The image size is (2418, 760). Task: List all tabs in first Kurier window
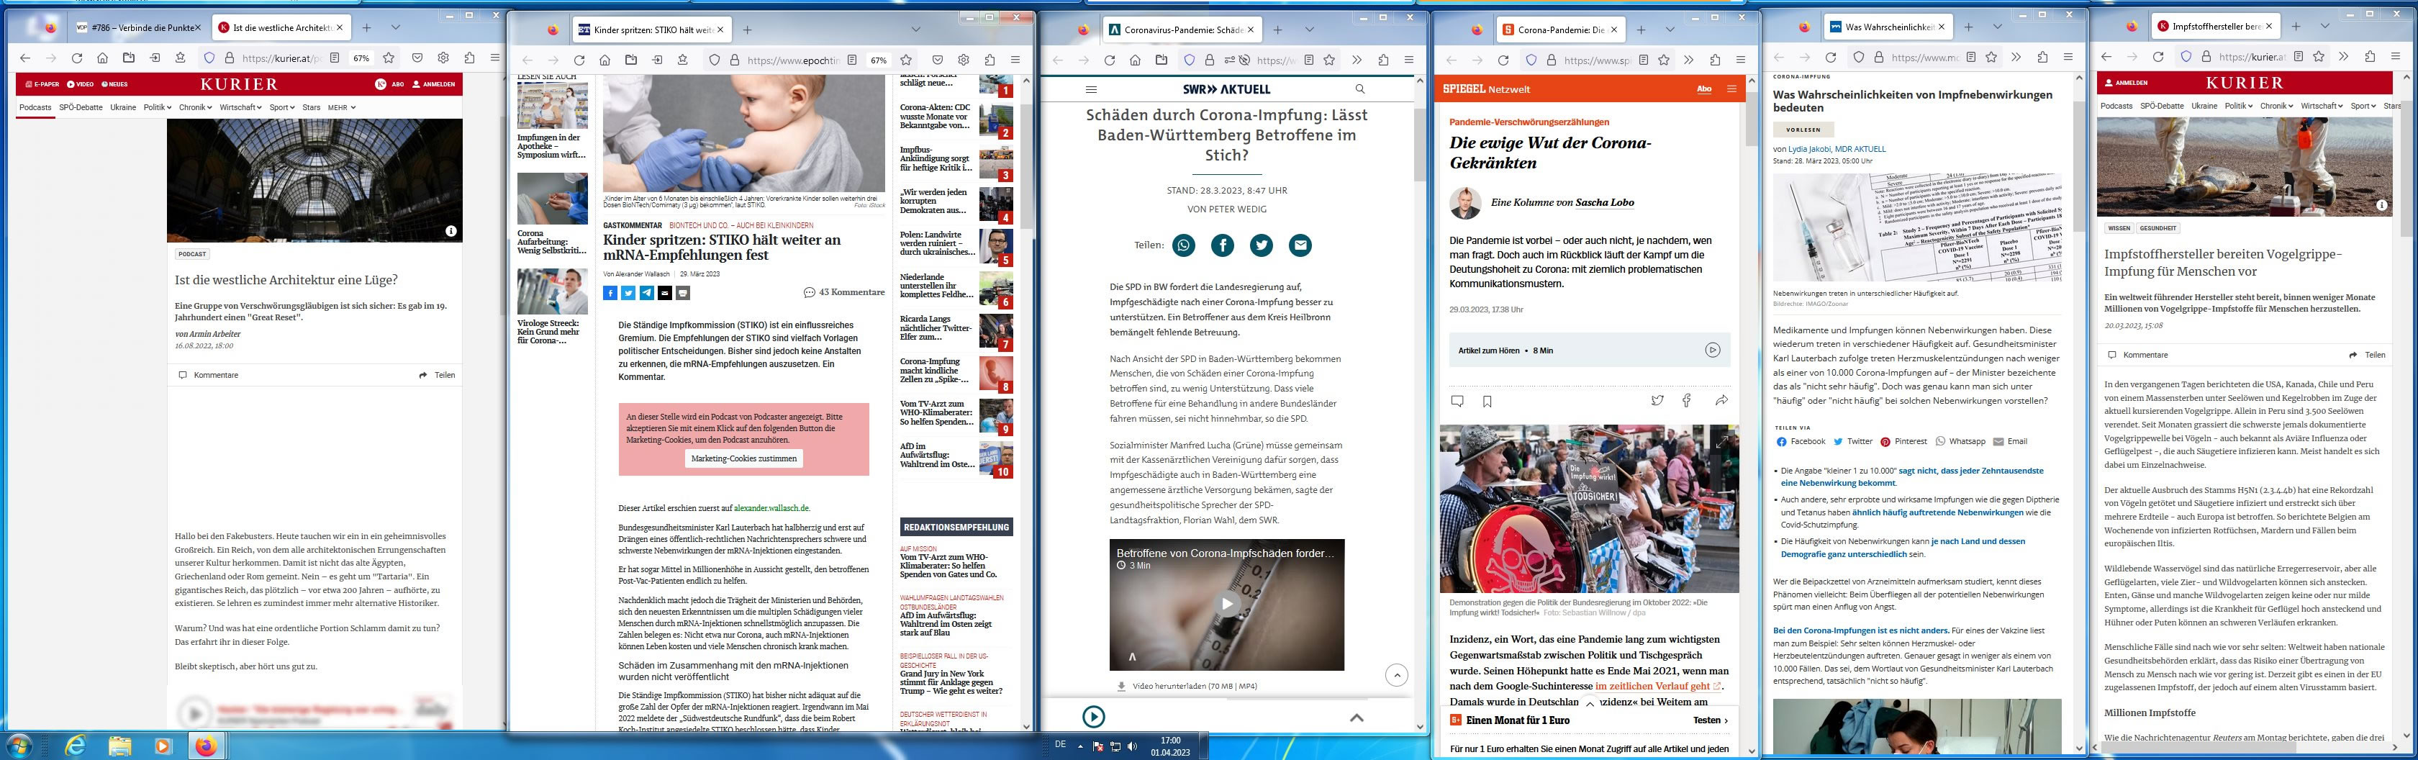[395, 28]
